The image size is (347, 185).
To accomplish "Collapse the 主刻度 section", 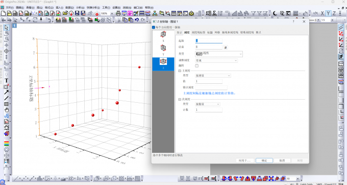I will 180,71.
